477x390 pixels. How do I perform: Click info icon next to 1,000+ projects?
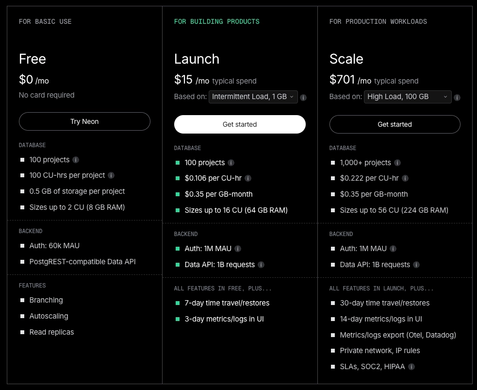(397, 163)
